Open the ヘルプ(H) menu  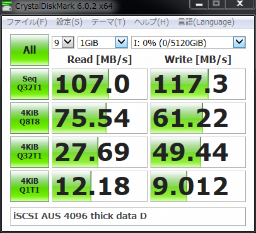click(151, 22)
